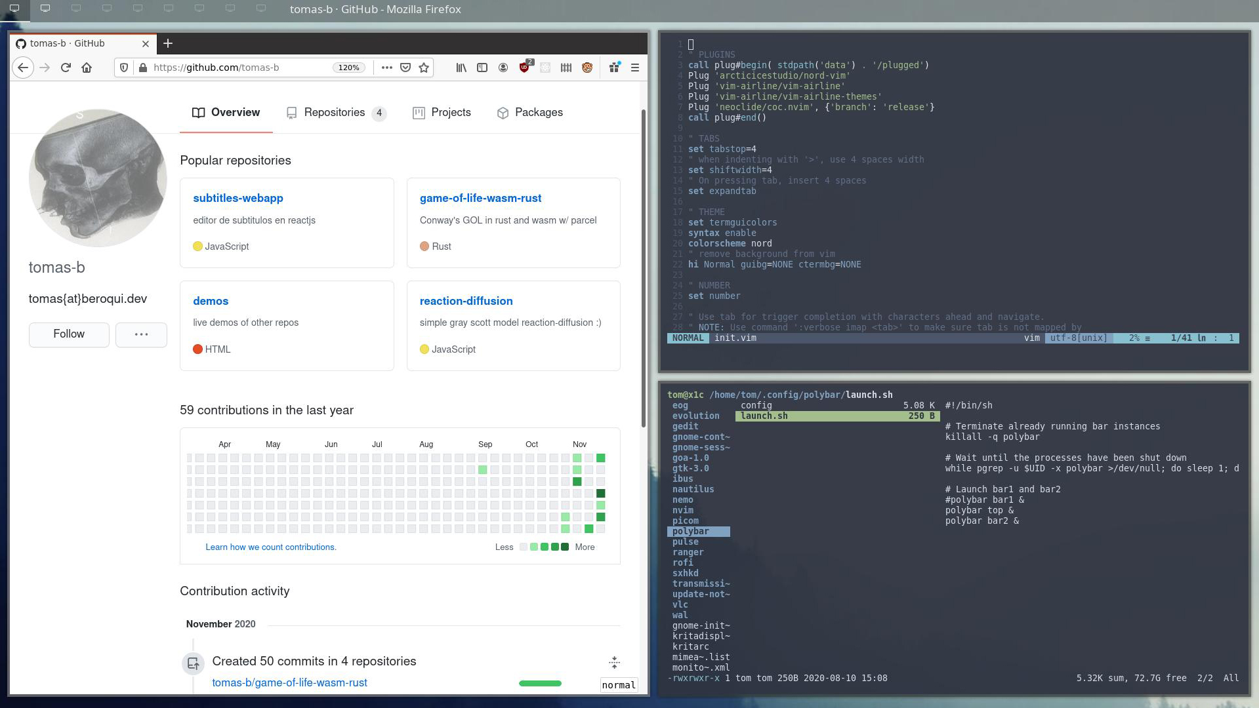1259x708 pixels.
Task: Click the utf-8[unix] encoding in vim statusline
Action: click(x=1079, y=338)
